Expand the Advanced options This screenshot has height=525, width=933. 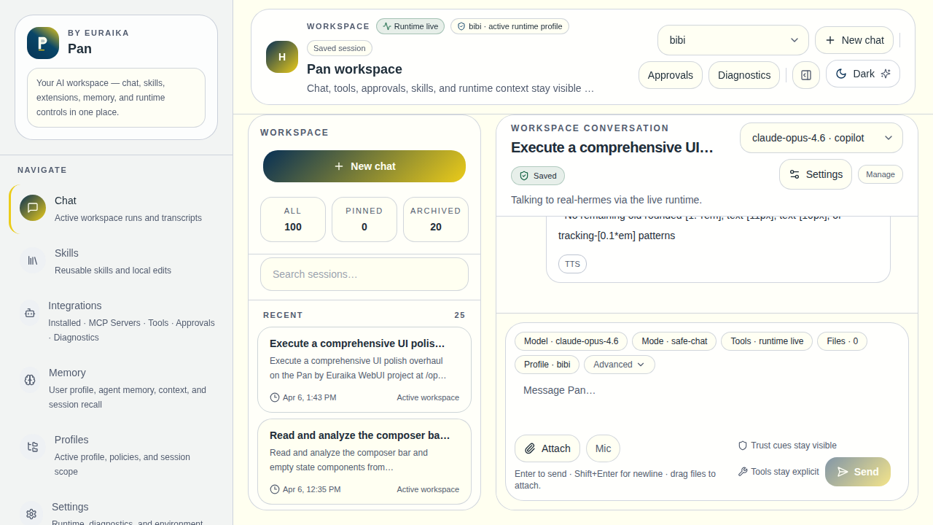(x=620, y=365)
